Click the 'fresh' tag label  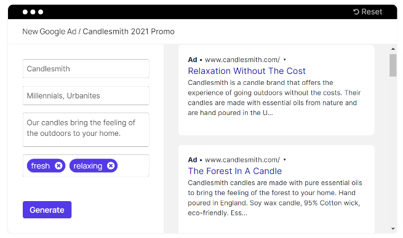41,166
